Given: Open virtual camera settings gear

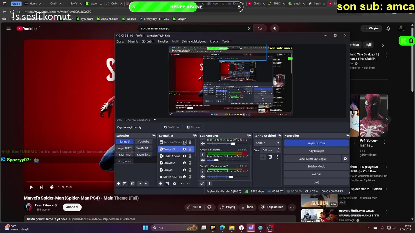Looking at the screenshot, I should point(345,159).
